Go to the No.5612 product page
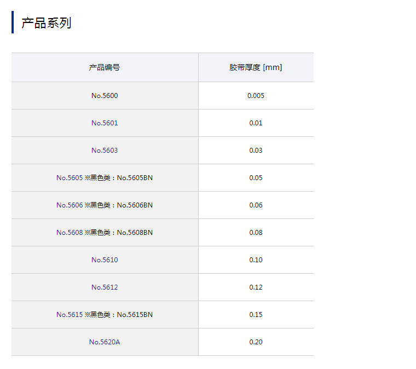This screenshot has height=369, width=416. [105, 287]
